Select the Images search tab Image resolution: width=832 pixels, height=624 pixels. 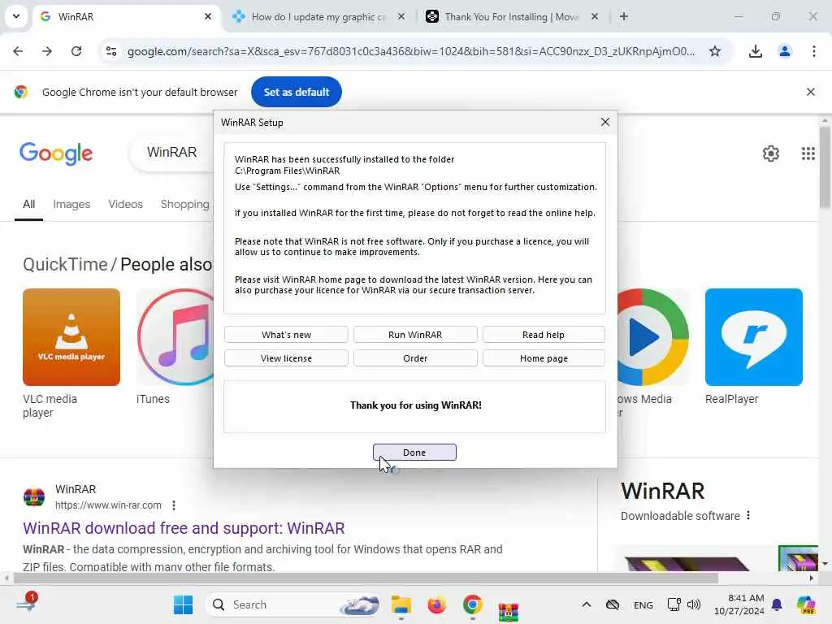click(x=71, y=204)
